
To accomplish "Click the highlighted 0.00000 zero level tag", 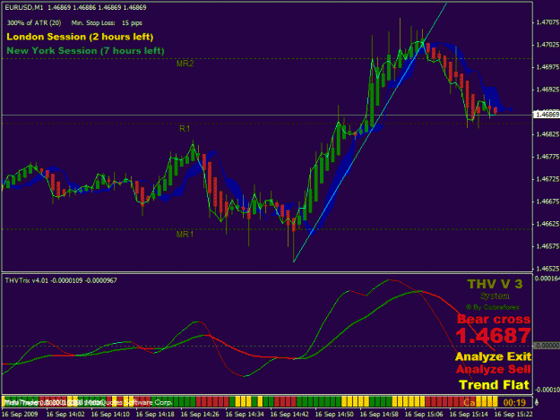I will pyautogui.click(x=547, y=346).
